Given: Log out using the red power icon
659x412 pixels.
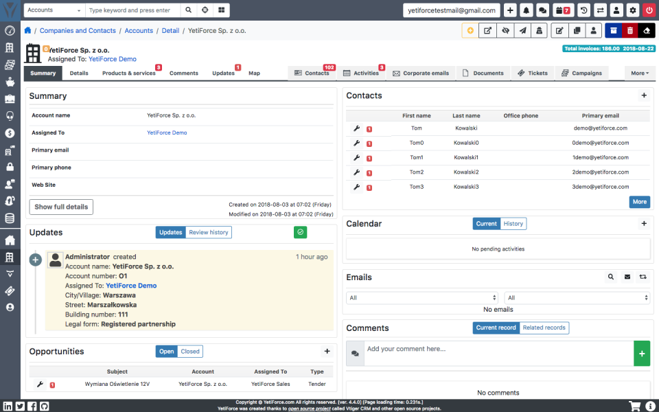Looking at the screenshot, I should coord(649,10).
